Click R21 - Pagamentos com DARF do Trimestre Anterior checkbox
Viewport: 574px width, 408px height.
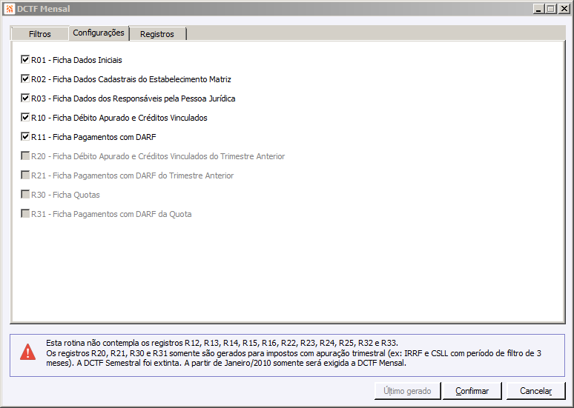(25, 175)
